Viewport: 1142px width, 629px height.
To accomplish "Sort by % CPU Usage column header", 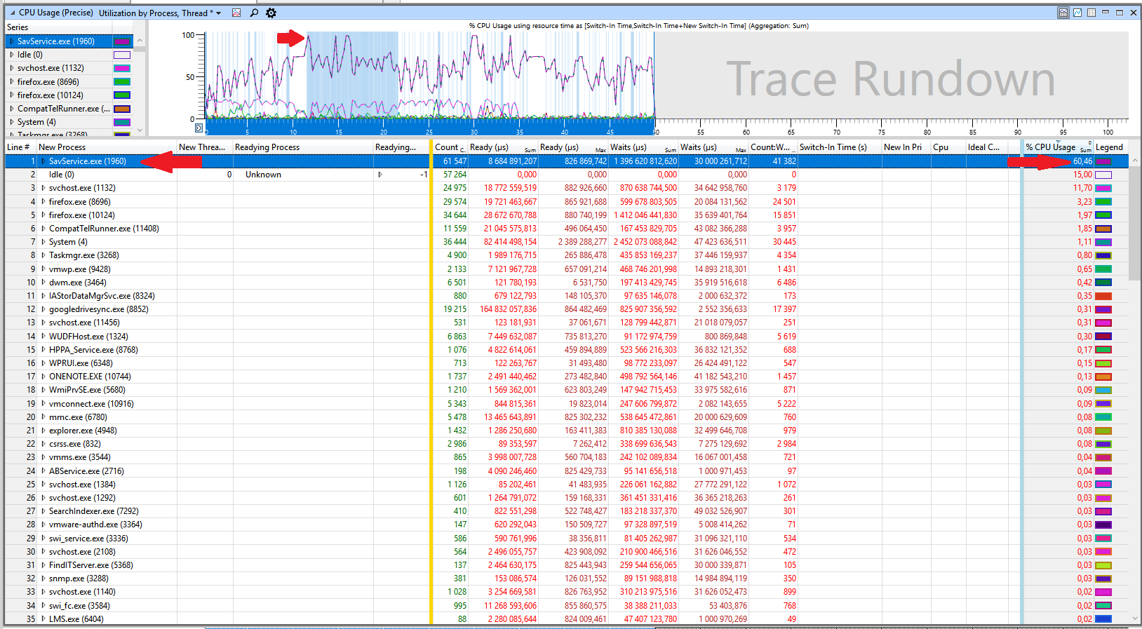I will (1058, 147).
